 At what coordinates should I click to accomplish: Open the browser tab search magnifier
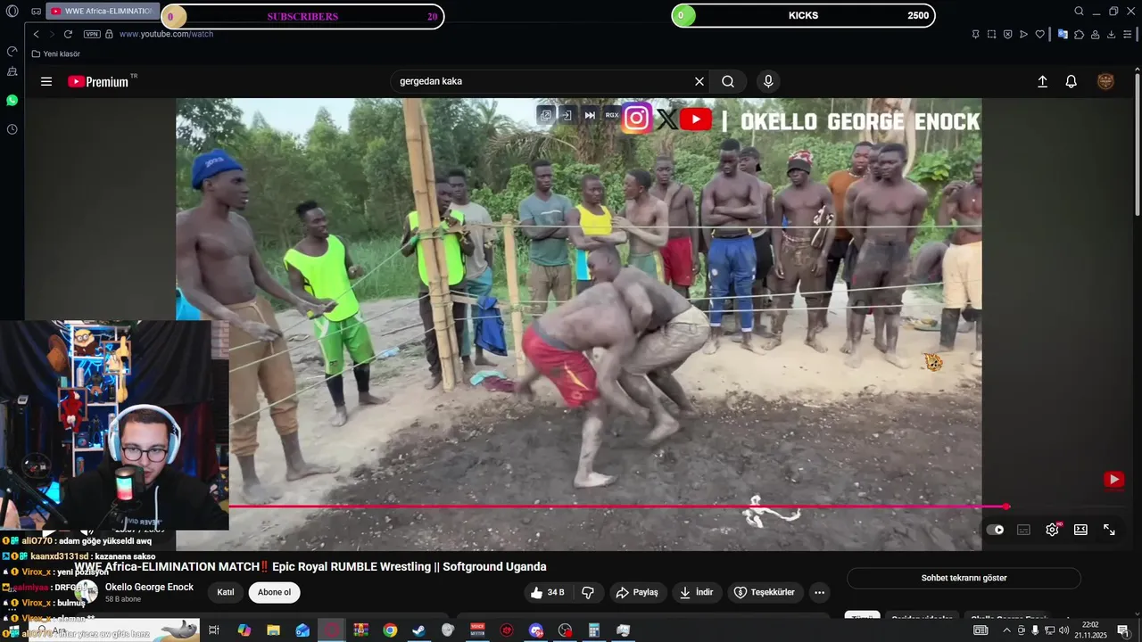click(1079, 12)
